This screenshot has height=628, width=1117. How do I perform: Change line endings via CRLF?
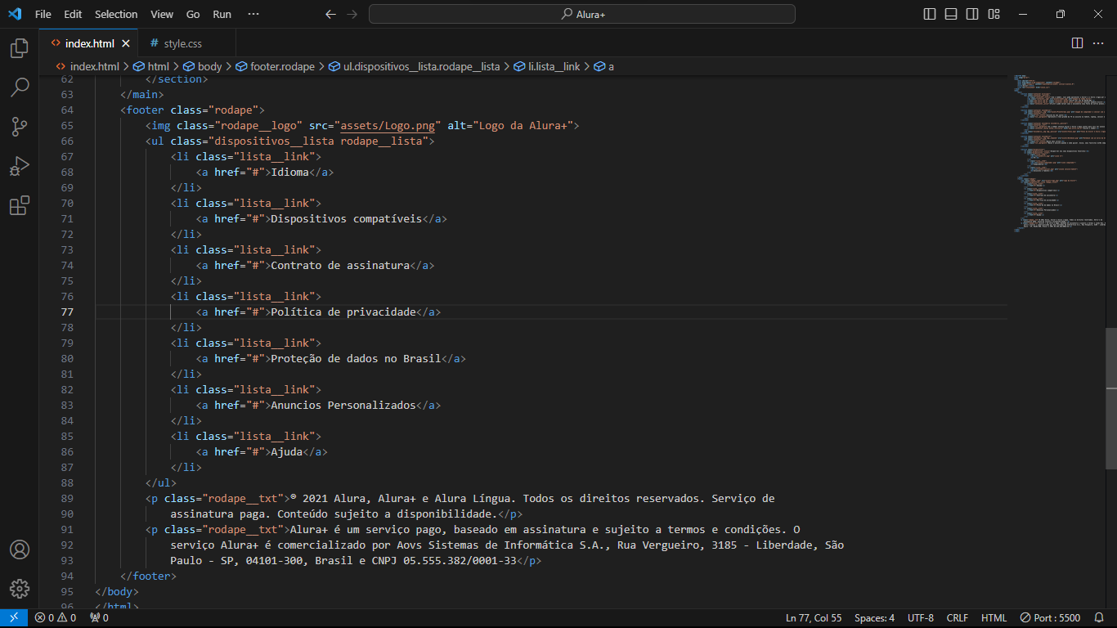point(957,618)
